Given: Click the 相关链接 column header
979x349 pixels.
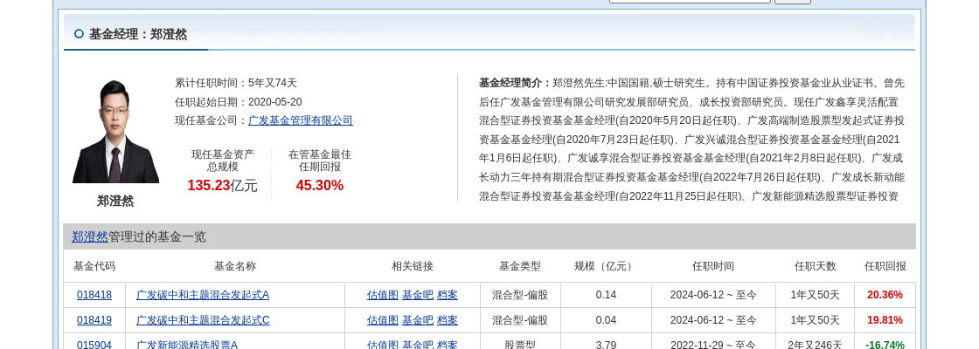Looking at the screenshot, I should [x=413, y=266].
